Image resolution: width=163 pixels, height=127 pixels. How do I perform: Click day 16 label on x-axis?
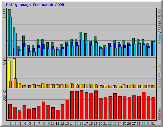click(81, 124)
